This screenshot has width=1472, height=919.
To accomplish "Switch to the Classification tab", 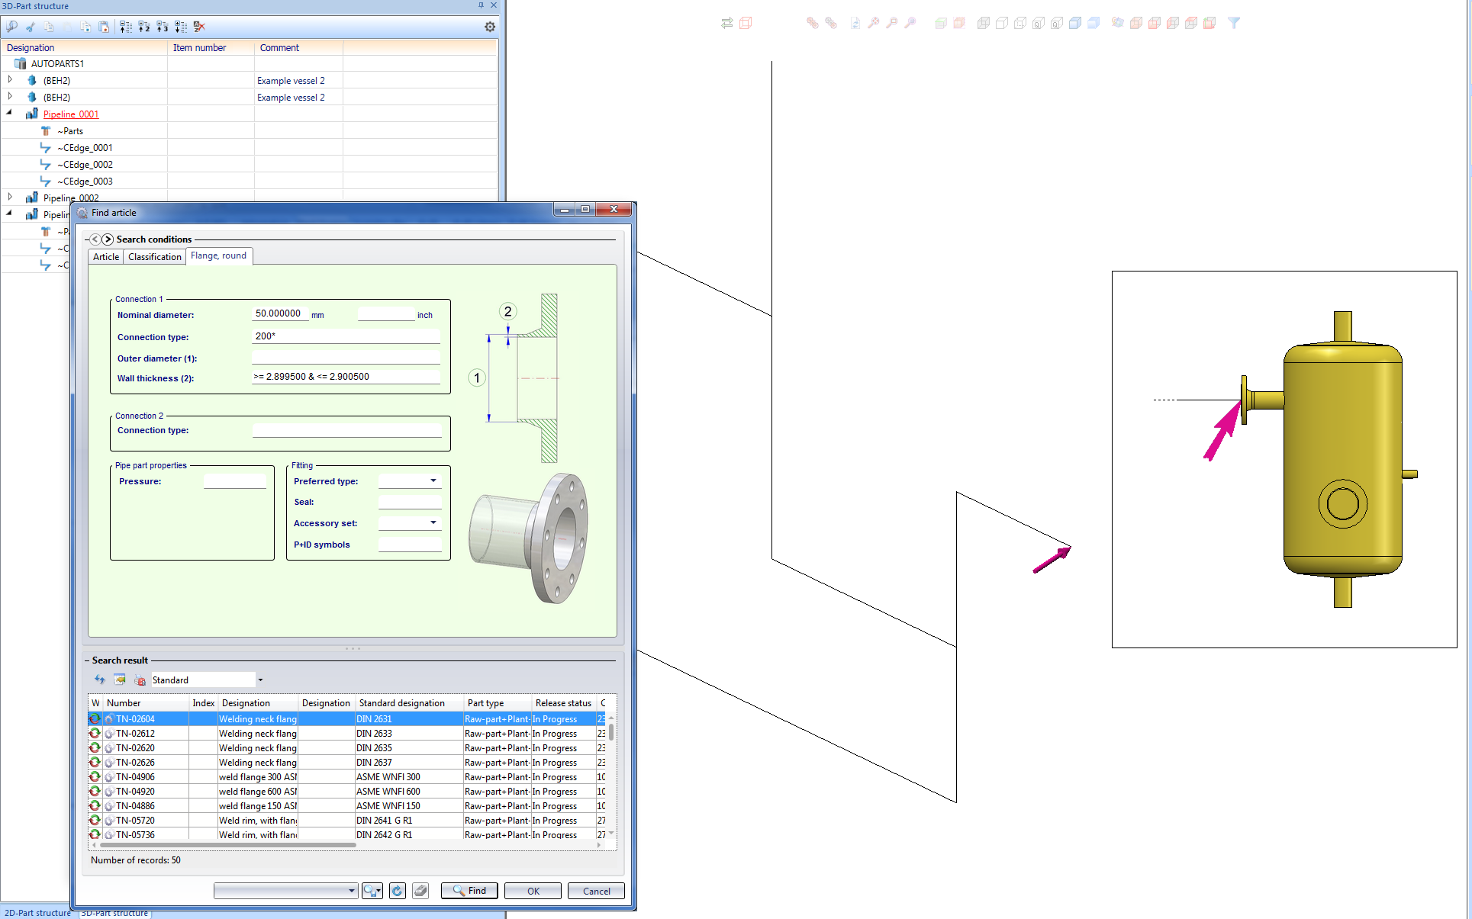I will (154, 257).
